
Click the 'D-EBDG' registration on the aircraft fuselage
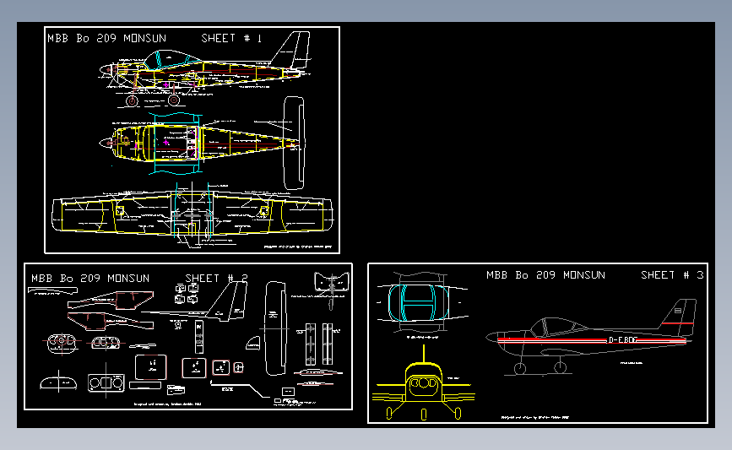click(x=623, y=340)
